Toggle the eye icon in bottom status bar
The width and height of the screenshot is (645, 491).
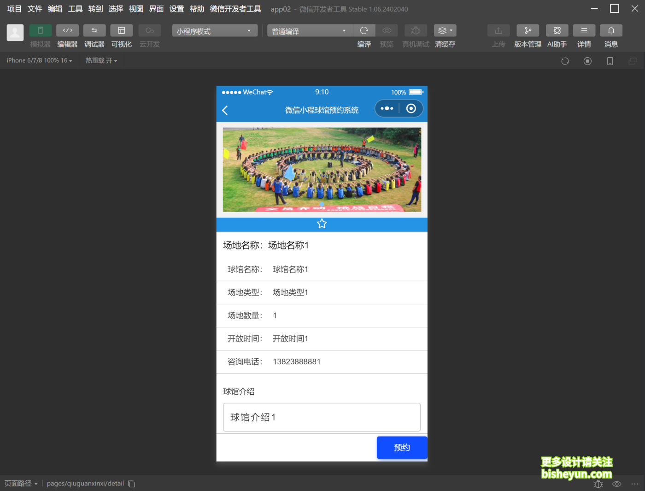pyautogui.click(x=616, y=484)
